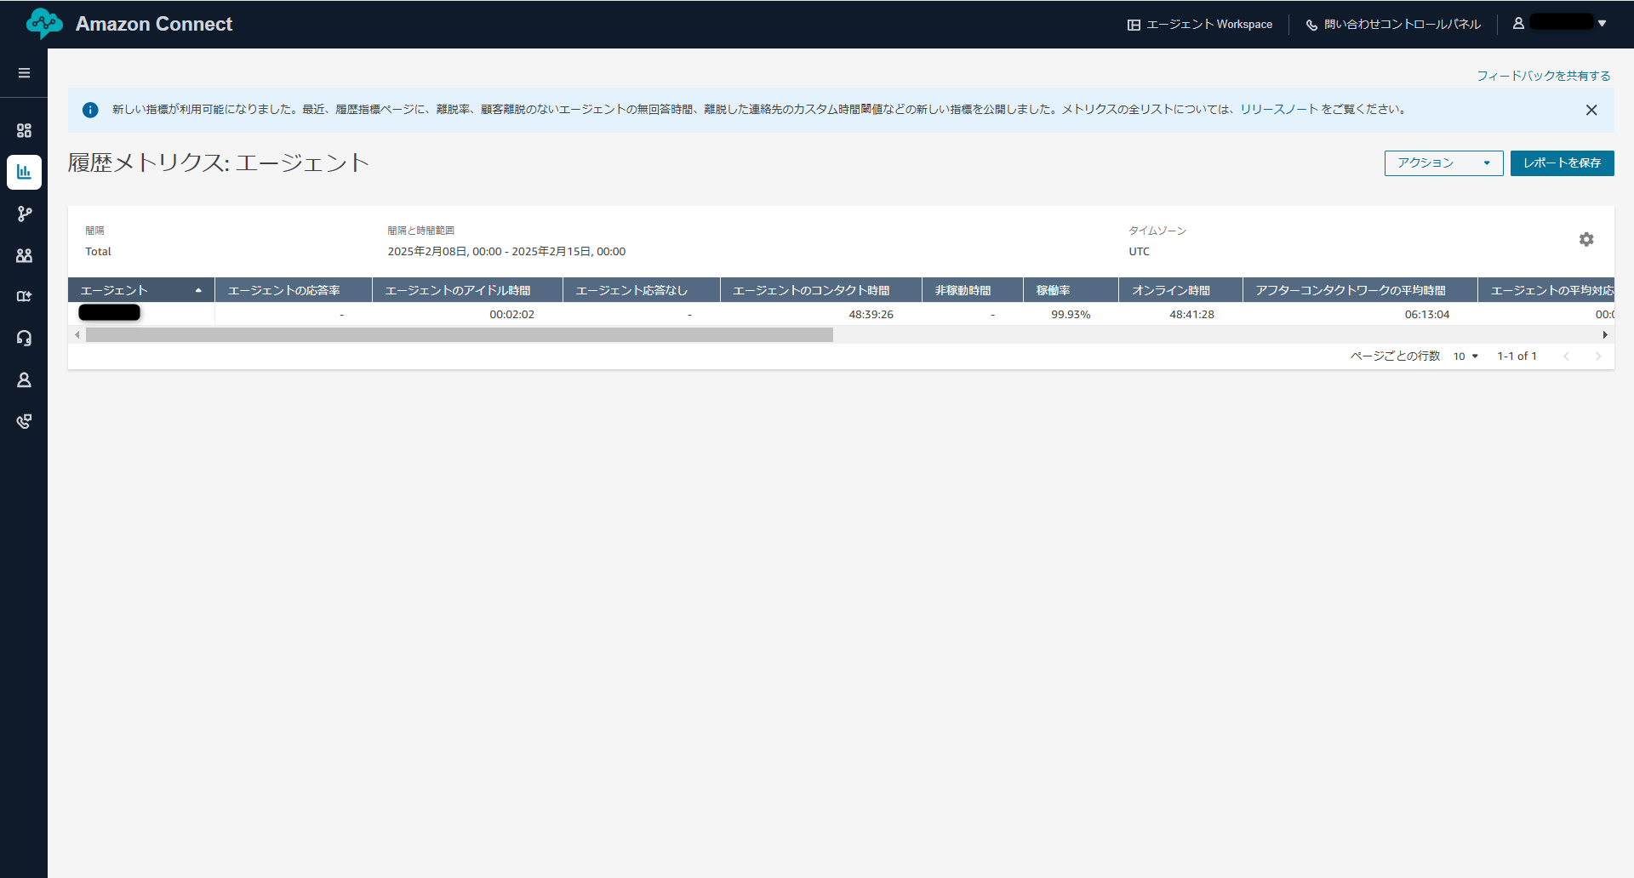
Task: Expand the アクション dropdown
Action: (x=1443, y=163)
